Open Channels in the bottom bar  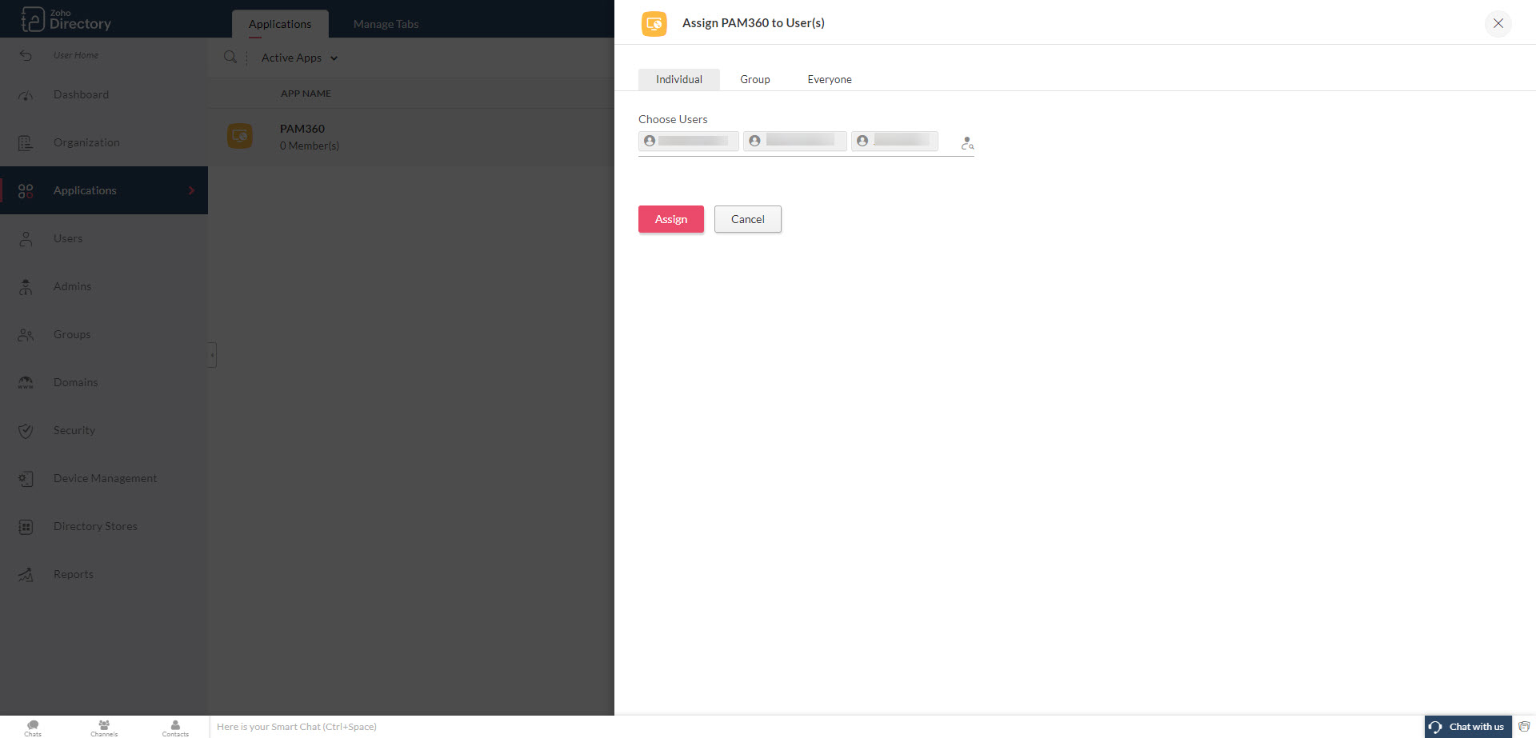pyautogui.click(x=104, y=728)
